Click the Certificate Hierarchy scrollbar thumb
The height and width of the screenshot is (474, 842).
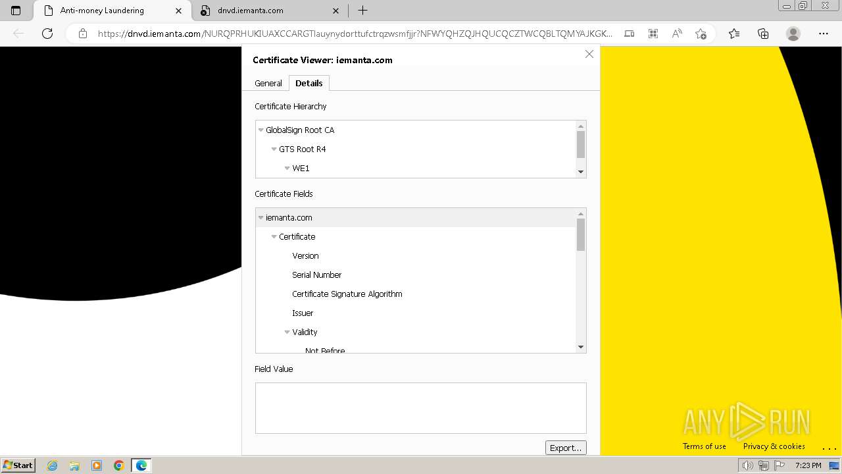coord(581,144)
